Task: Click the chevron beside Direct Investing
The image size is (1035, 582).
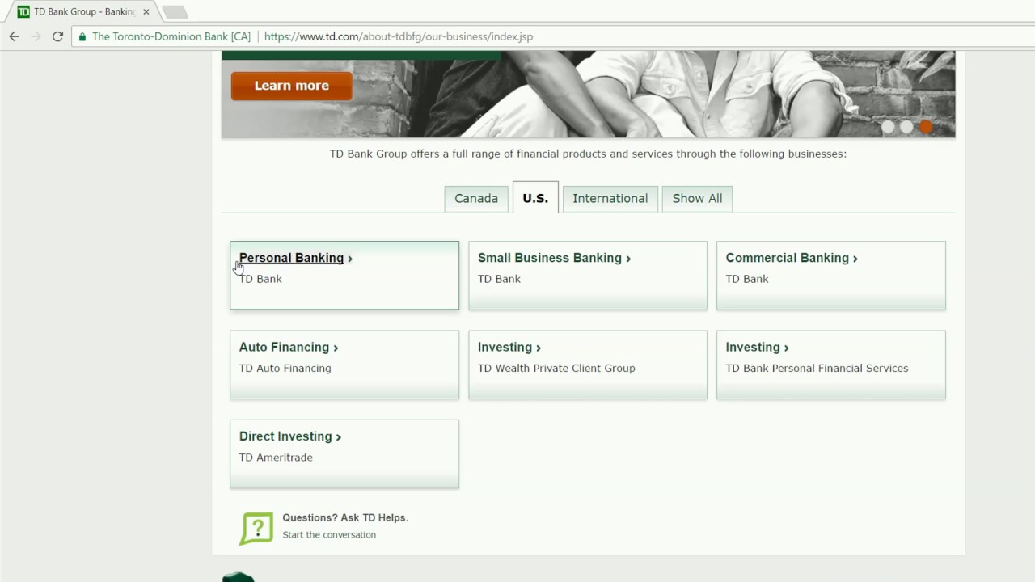Action: (x=338, y=437)
